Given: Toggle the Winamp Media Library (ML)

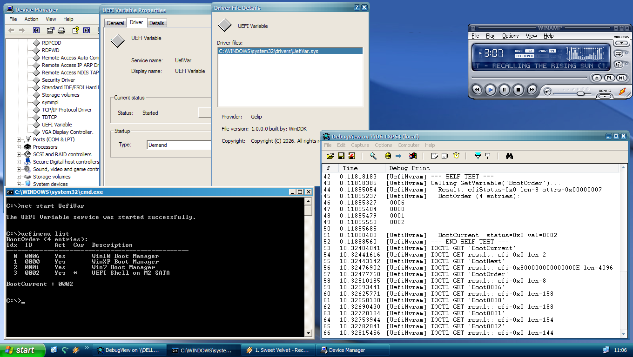Looking at the screenshot, I should [x=621, y=78].
